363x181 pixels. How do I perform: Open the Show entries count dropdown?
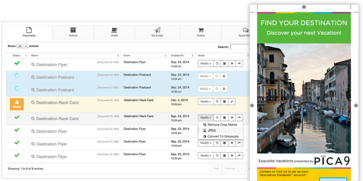(x=22, y=46)
